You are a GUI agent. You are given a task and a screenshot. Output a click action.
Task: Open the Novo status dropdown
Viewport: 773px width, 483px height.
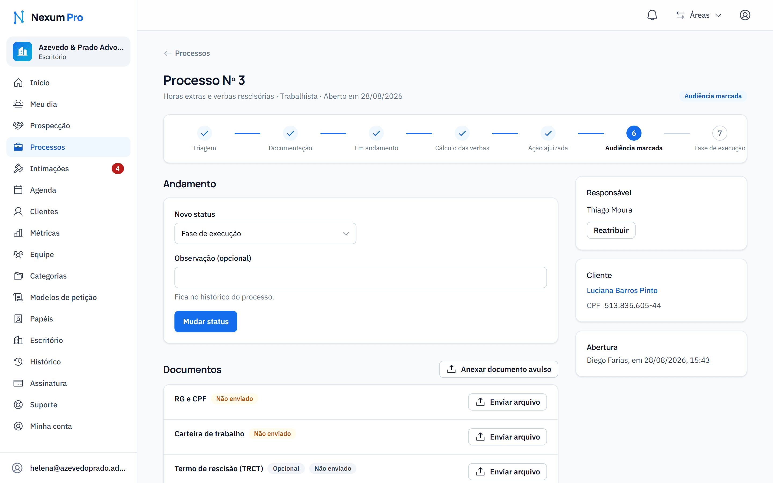coord(265,233)
